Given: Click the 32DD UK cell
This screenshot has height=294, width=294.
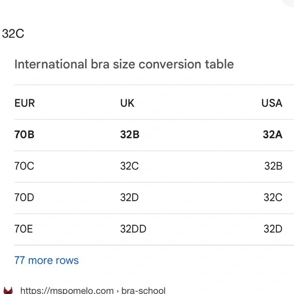Looking at the screenshot, I should [x=133, y=229].
